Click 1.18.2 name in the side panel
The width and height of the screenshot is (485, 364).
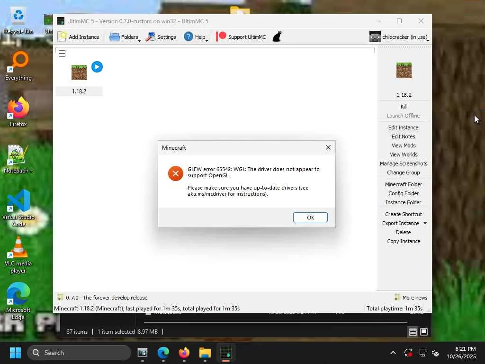tap(404, 95)
